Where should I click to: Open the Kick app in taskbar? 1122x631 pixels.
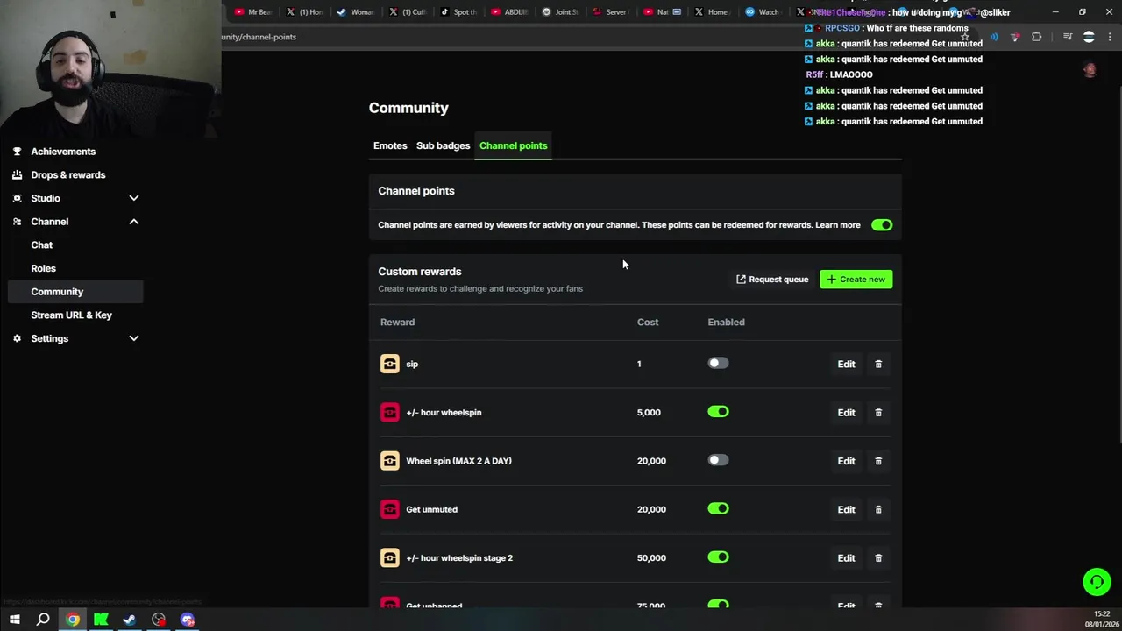pos(101,620)
